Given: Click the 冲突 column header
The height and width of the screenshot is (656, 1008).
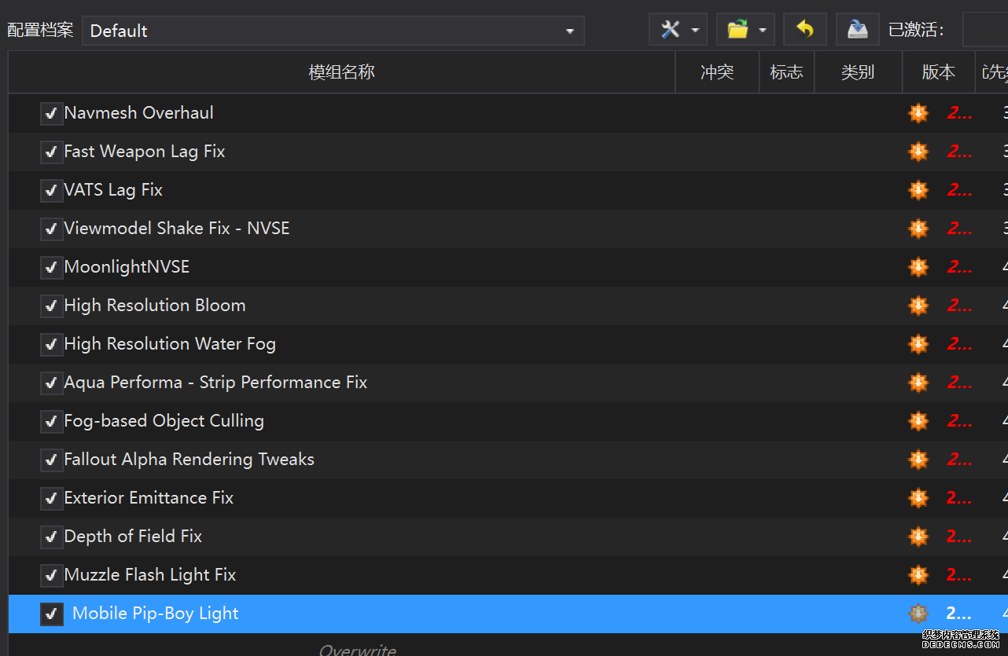Looking at the screenshot, I should [x=716, y=72].
